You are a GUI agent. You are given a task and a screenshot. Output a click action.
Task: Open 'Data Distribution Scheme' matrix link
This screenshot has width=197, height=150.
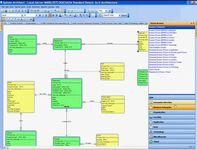(x=157, y=47)
